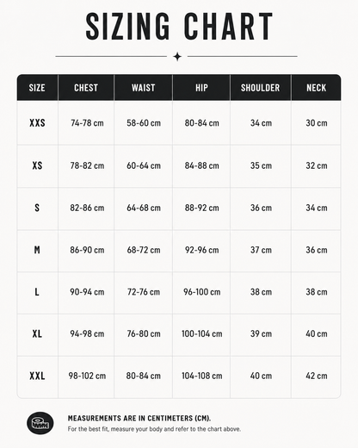Viewport: 358px width, 448px height.
Task: Click the XS size label
Action: 37,165
